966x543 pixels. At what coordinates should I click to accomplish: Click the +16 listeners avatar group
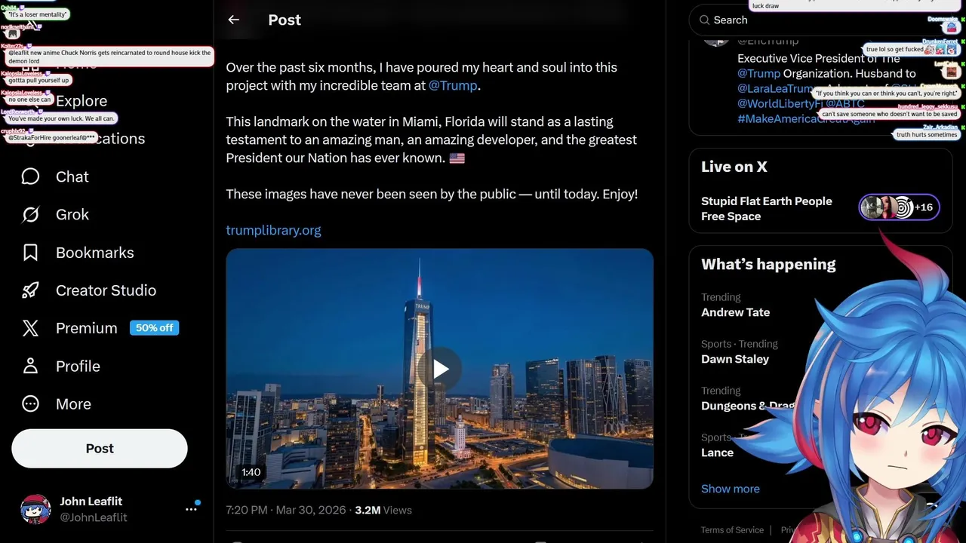(899, 207)
